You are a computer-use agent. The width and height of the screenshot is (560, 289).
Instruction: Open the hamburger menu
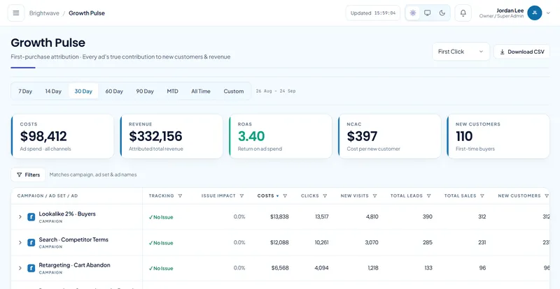tap(16, 13)
